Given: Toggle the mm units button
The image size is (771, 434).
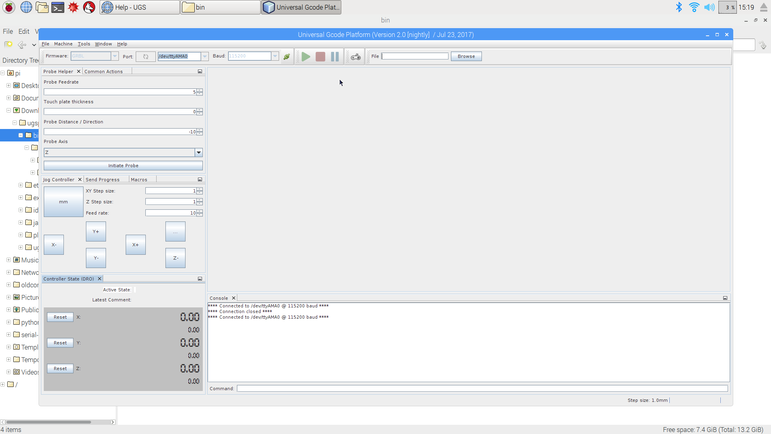Looking at the screenshot, I should point(63,202).
